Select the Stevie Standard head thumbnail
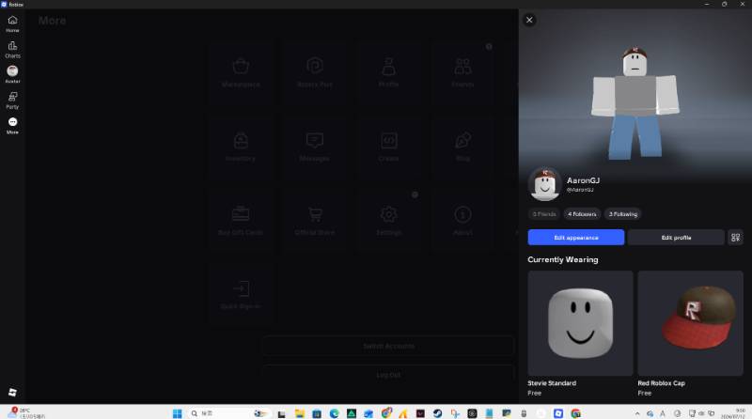Screen dimensions: 752x419 (x=580, y=323)
